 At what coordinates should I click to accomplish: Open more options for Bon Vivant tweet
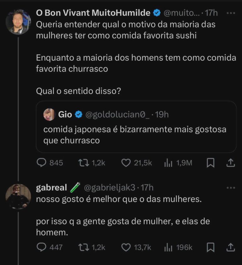tap(231, 14)
